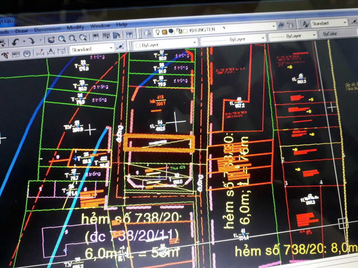358x268 pixels.
Task: Open the Layer Properties Manager icon
Action: [x=147, y=33]
